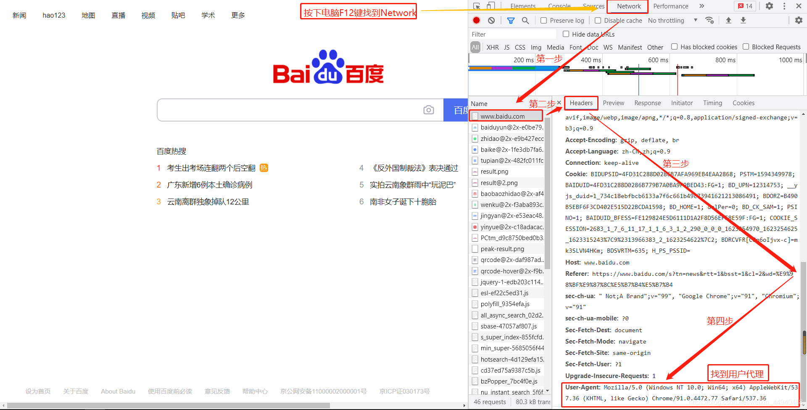
Task: Open the 更多 menu on Baidu
Action: click(x=238, y=15)
